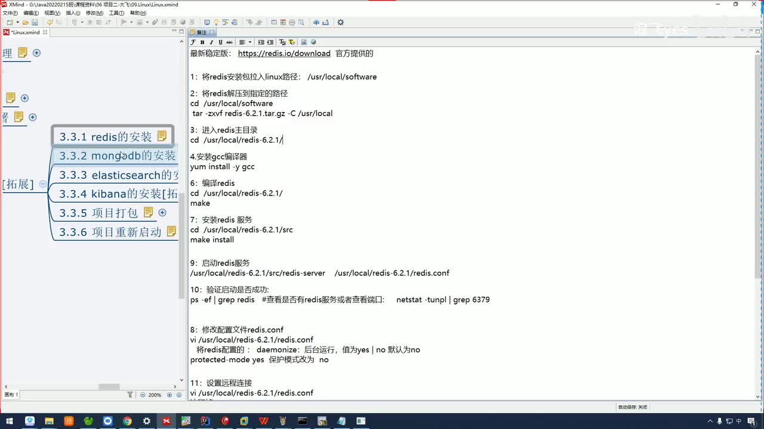
Task: Click the new workbook toolbar icon
Action: (x=10, y=22)
